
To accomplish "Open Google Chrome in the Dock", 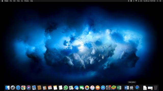I will (x=23, y=88).
